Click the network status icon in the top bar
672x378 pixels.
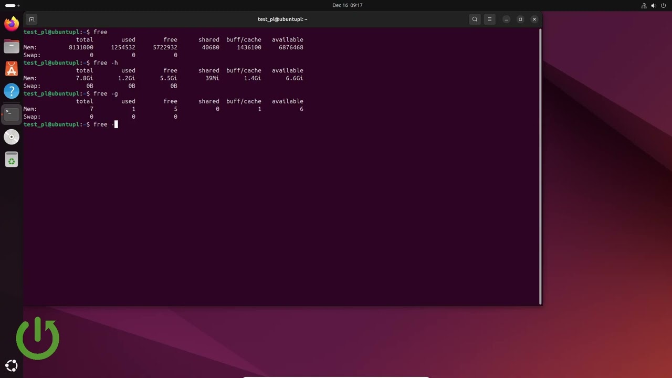pos(644,5)
